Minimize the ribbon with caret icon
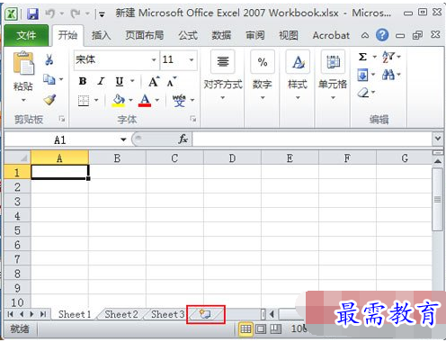 tap(365, 35)
